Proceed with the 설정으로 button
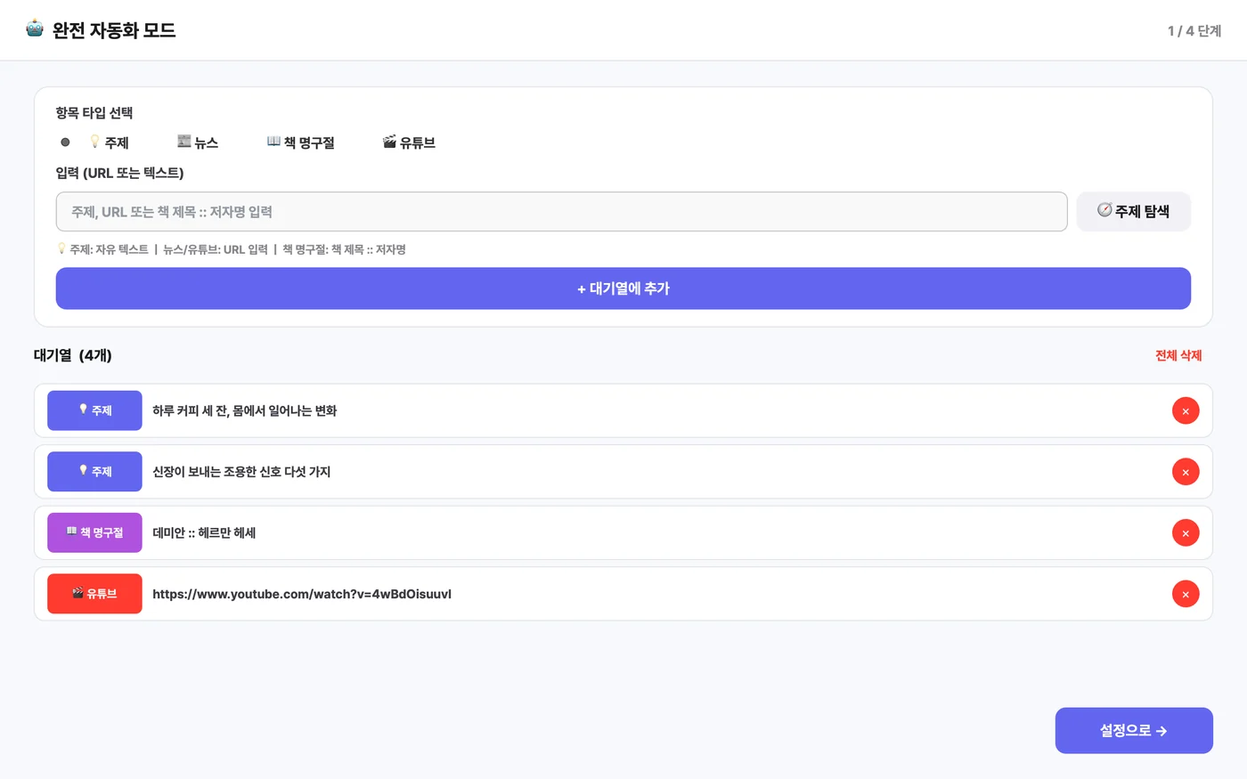Image resolution: width=1247 pixels, height=779 pixels. [x=1134, y=731]
